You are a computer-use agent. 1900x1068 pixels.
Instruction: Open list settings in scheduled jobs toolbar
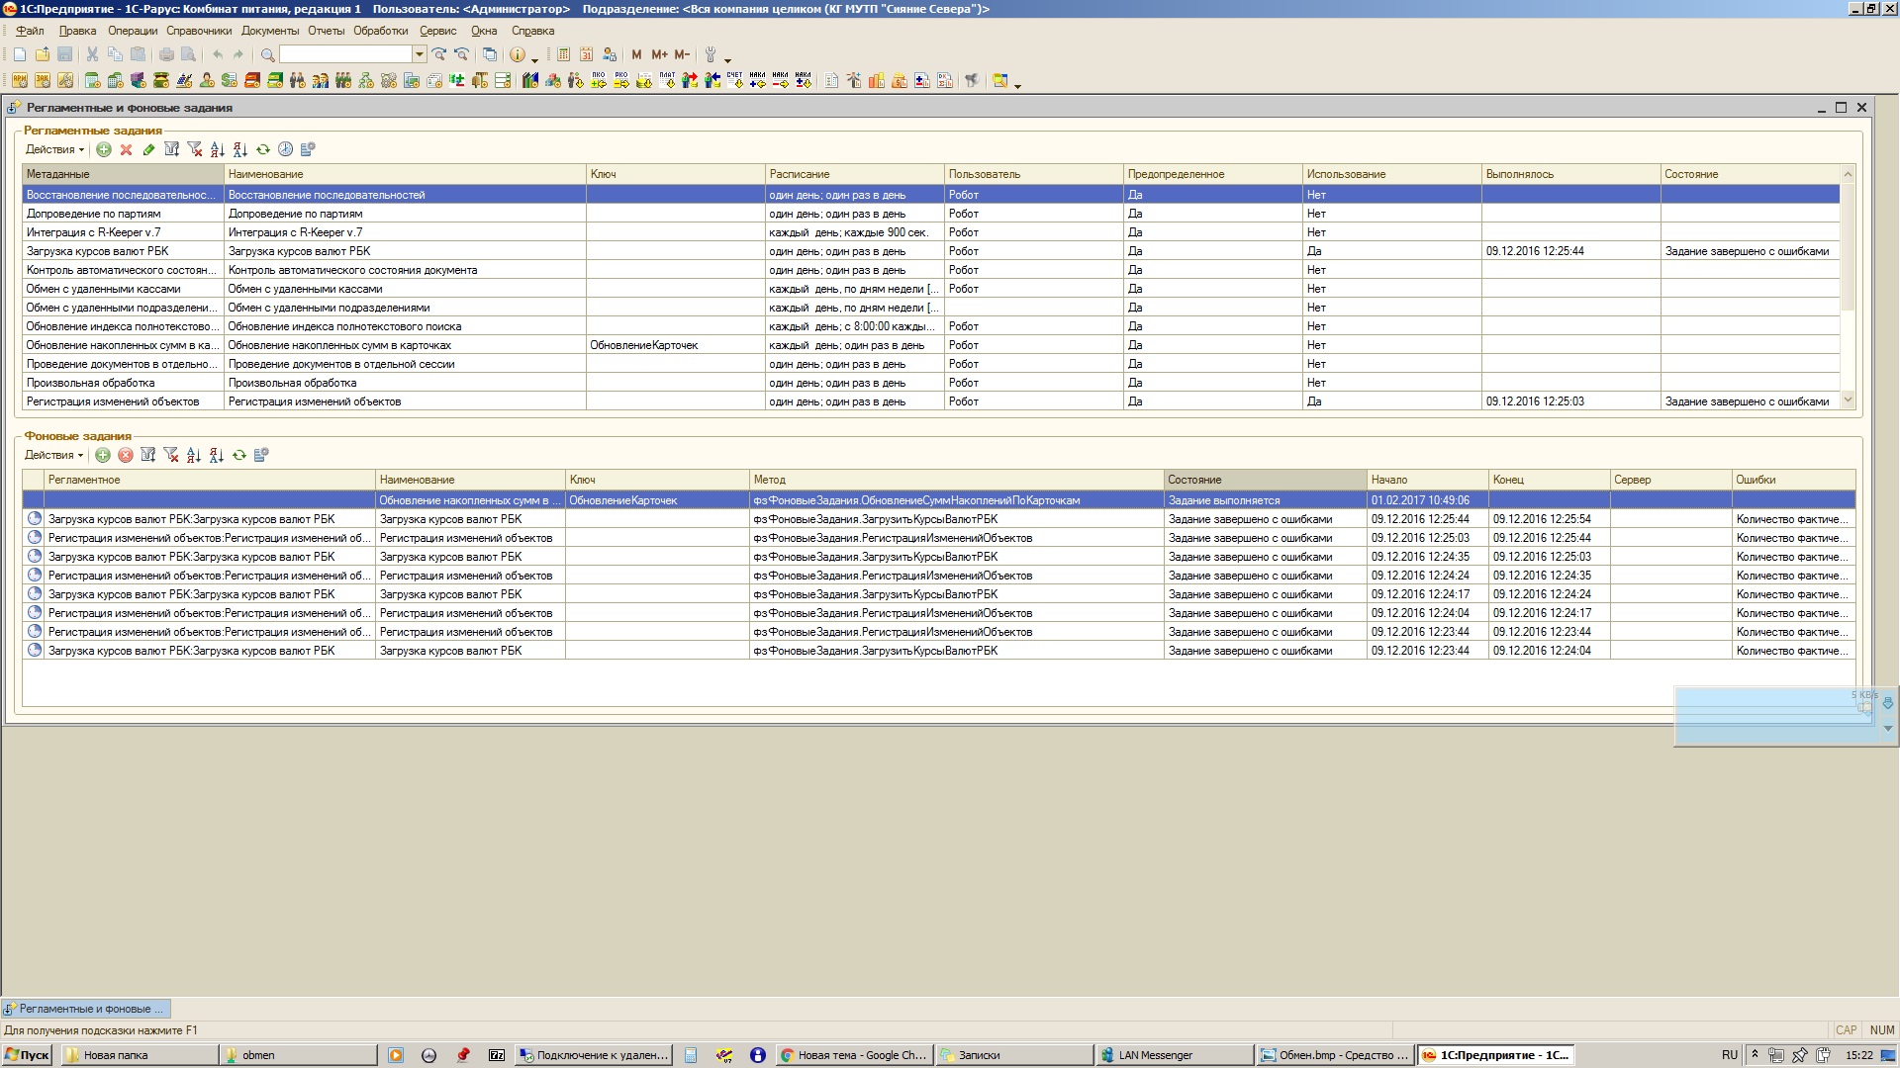tap(308, 149)
